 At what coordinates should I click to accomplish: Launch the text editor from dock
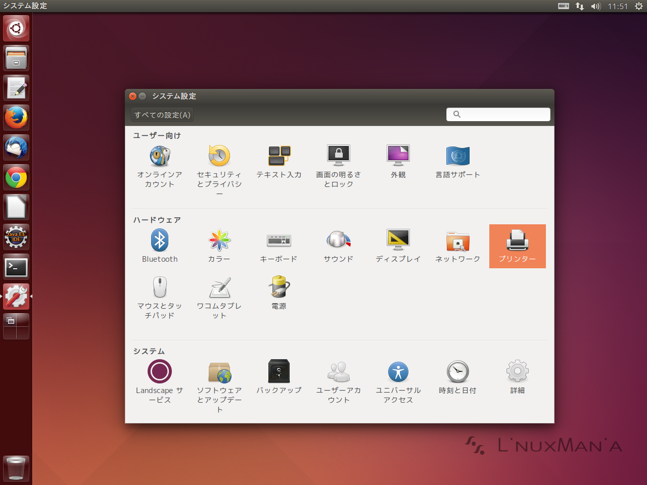[x=16, y=88]
